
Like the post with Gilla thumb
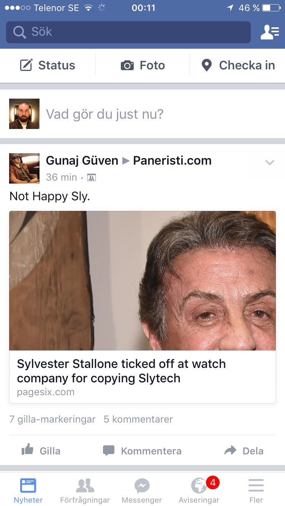click(x=28, y=450)
